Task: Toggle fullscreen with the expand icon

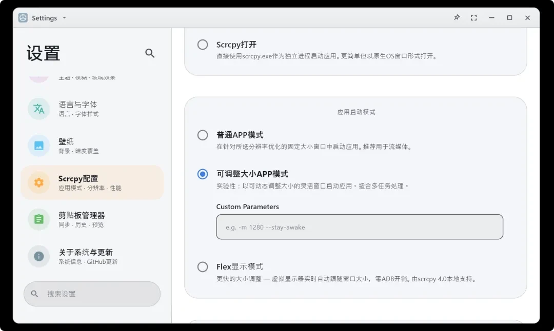Action: (474, 17)
